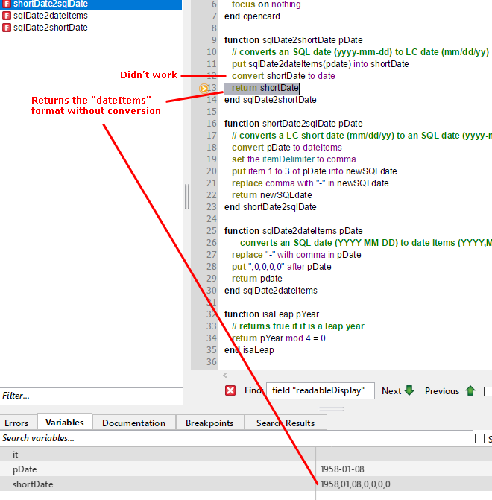Viewport: 492px width, 500px height.
Task: Close the Find bar with the red X
Action: click(230, 390)
